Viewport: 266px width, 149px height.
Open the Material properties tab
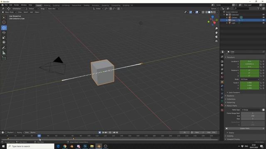[x=222, y=105]
